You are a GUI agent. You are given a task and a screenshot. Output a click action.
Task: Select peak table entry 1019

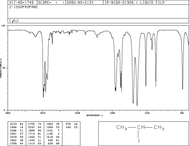point(49,137)
